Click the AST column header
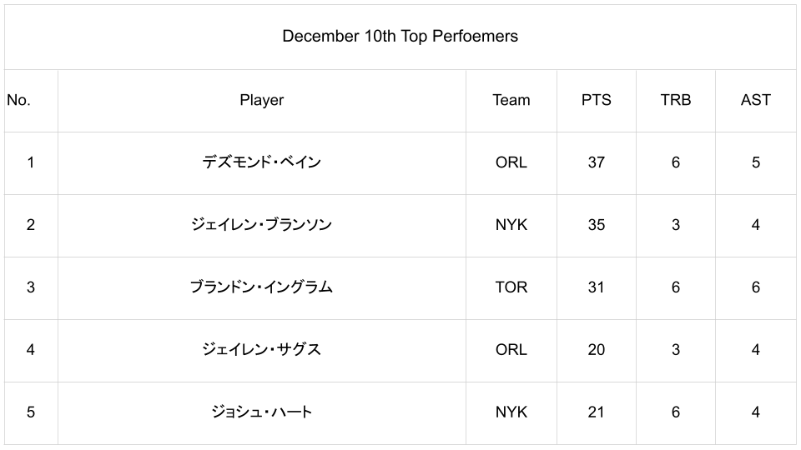The image size is (801, 450). (755, 100)
